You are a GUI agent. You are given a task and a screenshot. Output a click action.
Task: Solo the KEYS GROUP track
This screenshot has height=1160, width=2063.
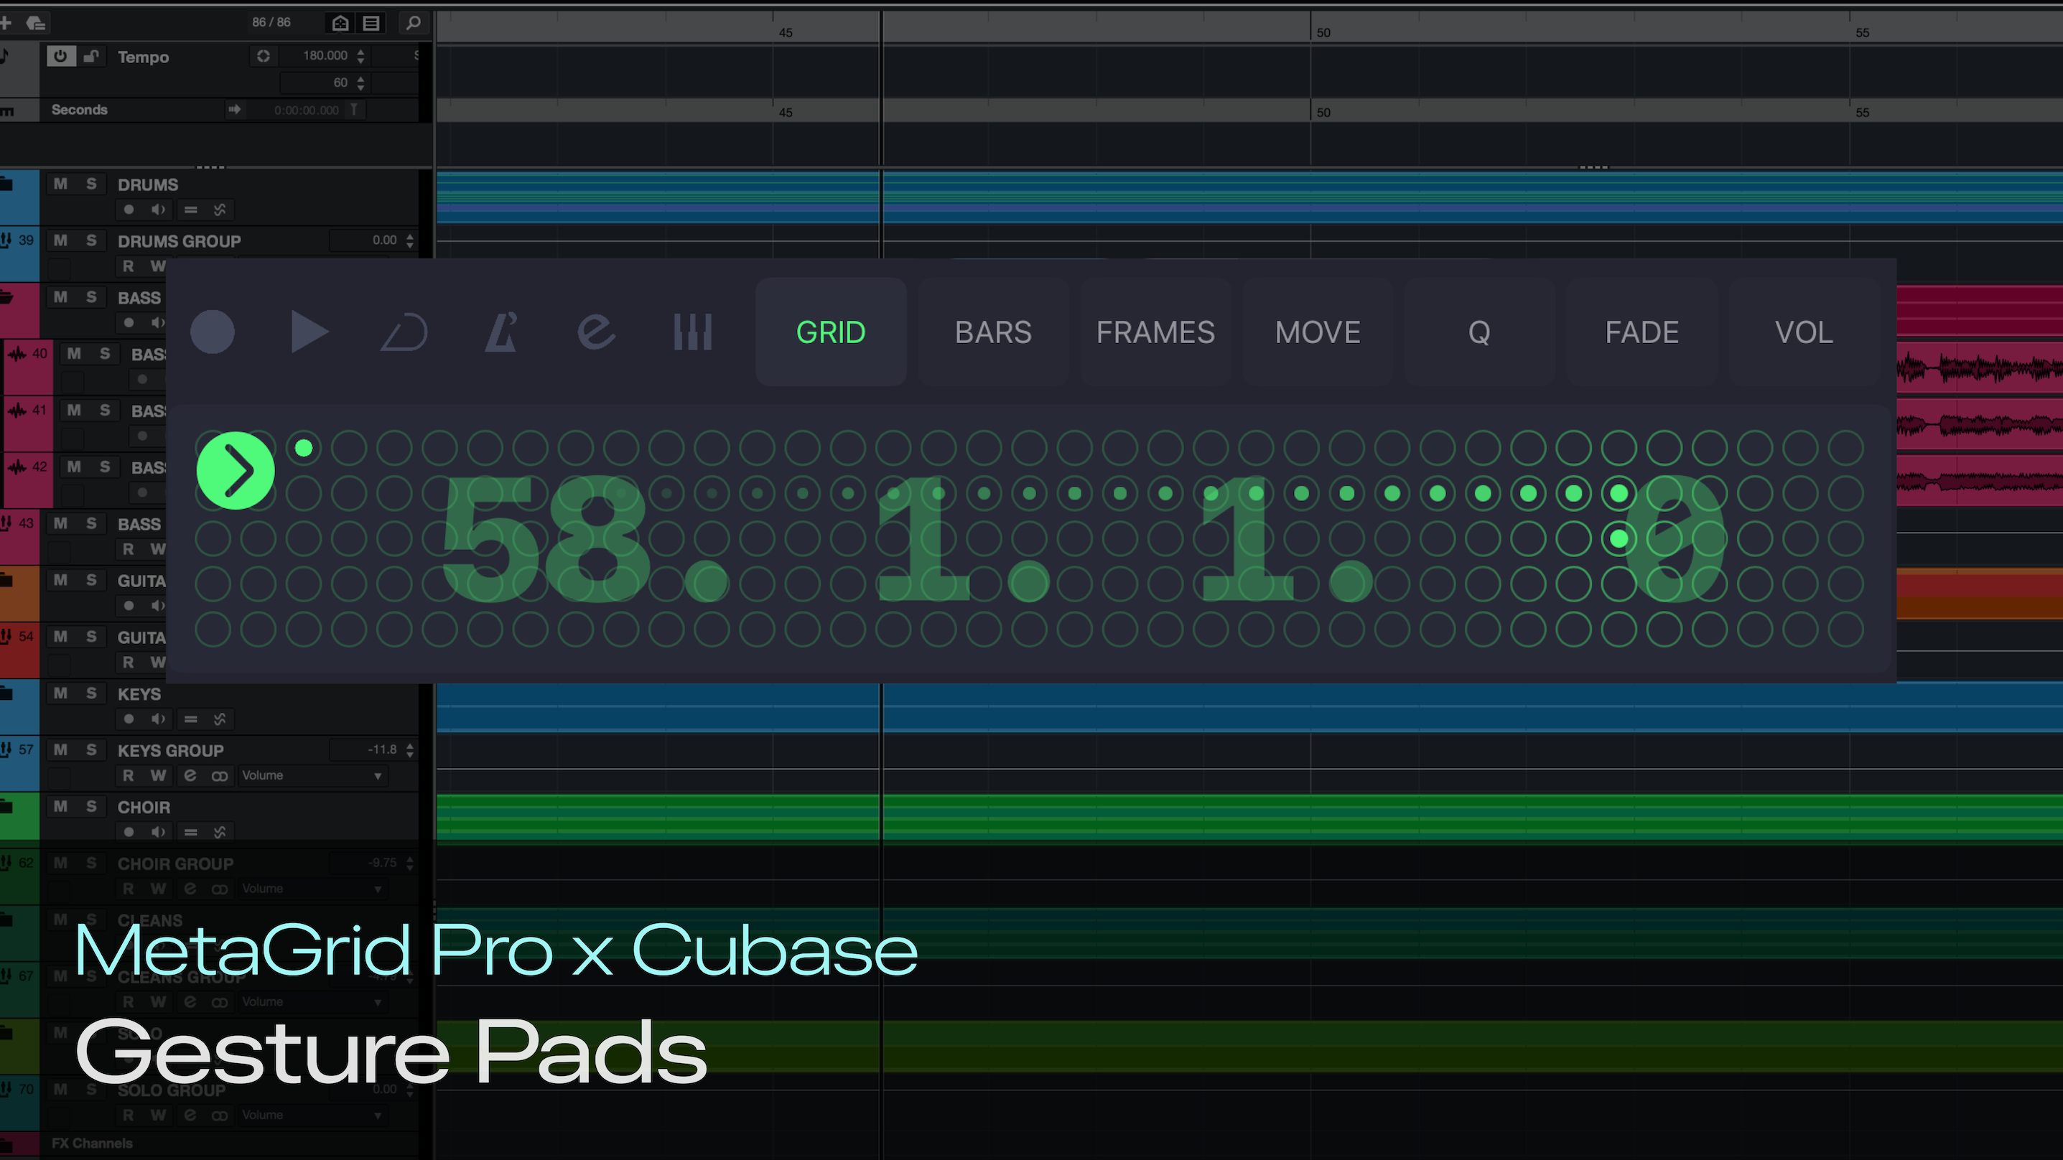pos(91,750)
